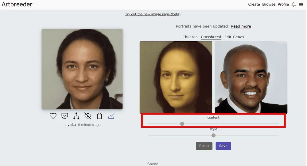Image resolution: width=307 pixels, height=166 pixels.
Task: Open the Read more link
Action: coord(241,26)
